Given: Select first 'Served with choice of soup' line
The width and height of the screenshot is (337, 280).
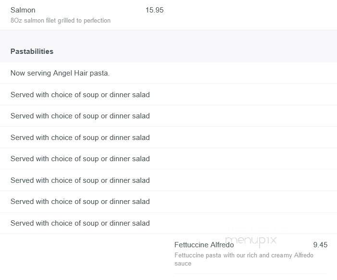Looking at the screenshot, I should click(80, 95).
